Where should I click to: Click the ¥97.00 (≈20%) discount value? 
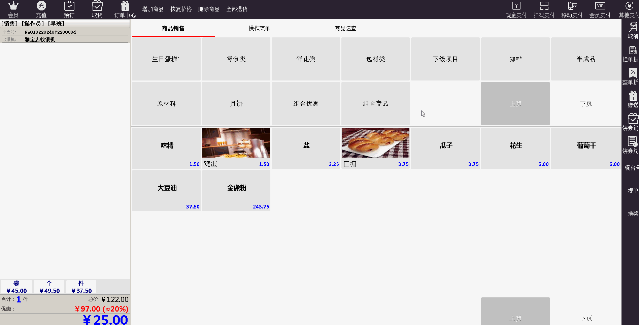point(101,309)
